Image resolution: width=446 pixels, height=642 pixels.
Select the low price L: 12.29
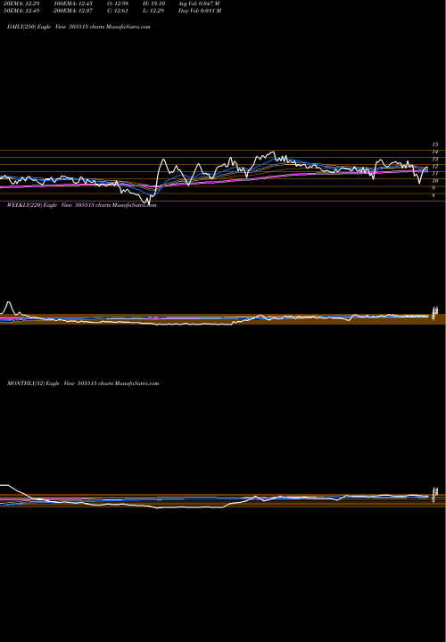pyautogui.click(x=153, y=11)
